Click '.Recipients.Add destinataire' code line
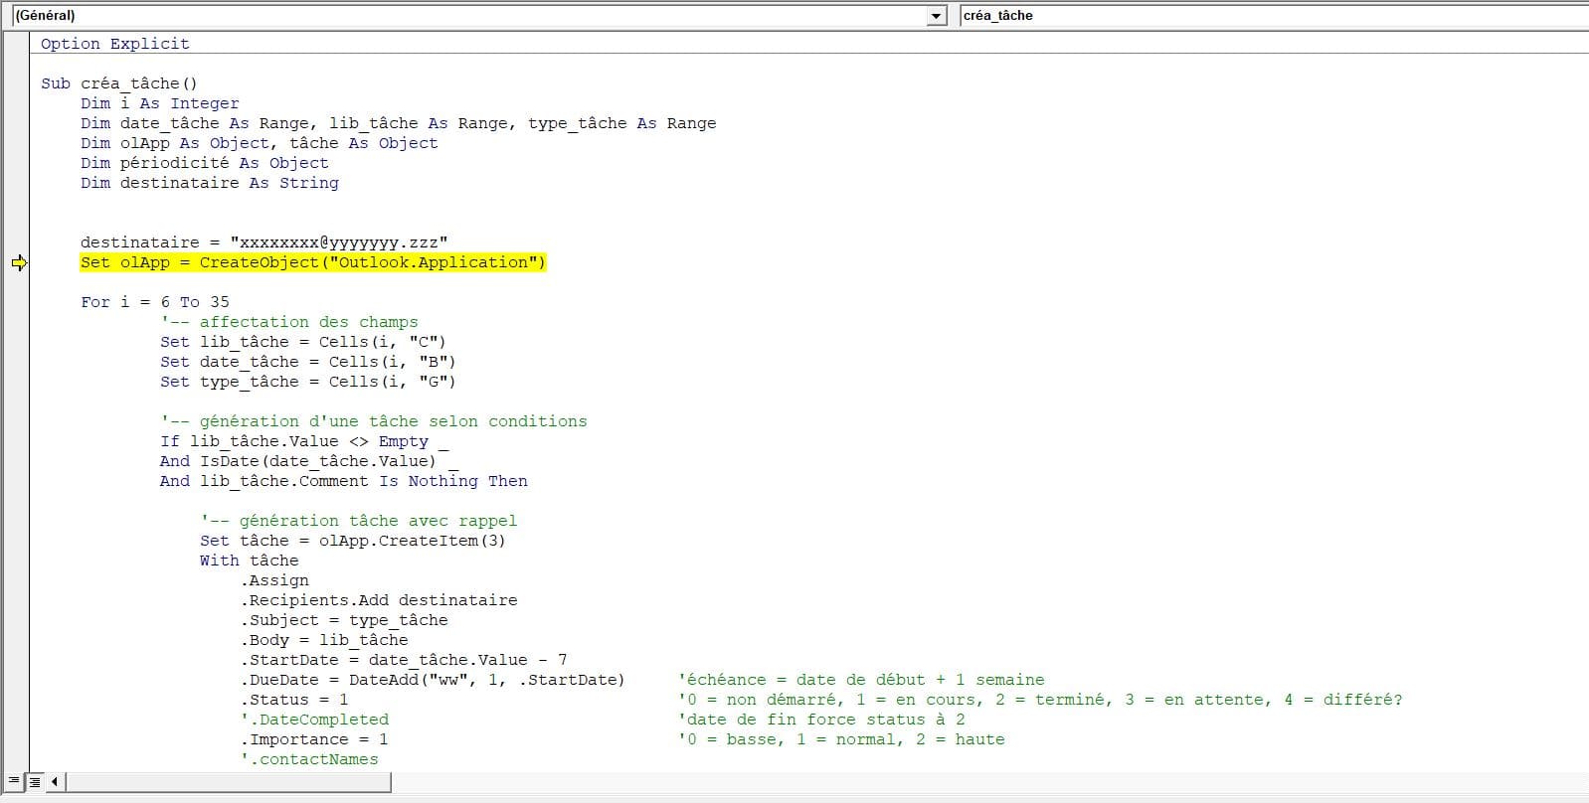Image resolution: width=1589 pixels, height=803 pixels. pos(378,600)
